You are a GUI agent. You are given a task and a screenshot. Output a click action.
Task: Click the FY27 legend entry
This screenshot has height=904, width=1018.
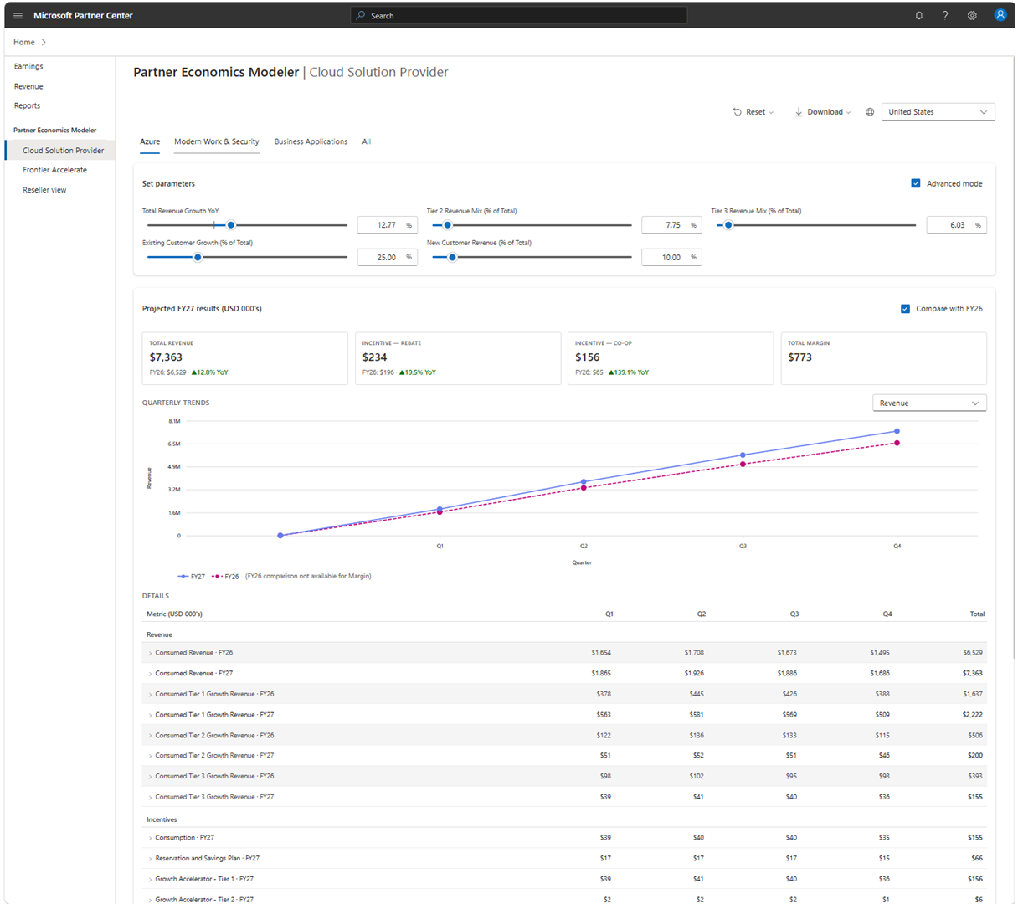[192, 577]
